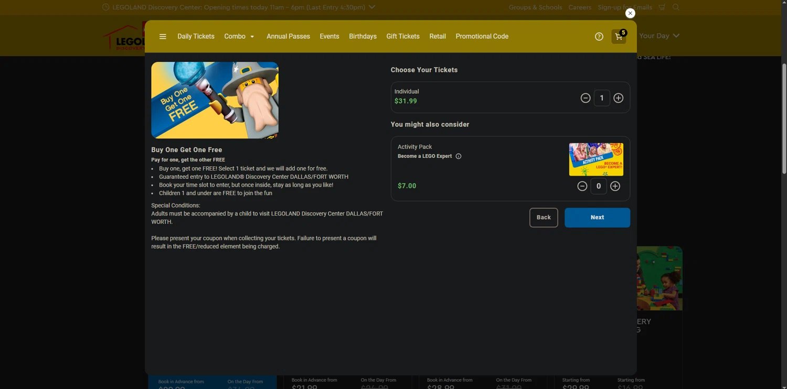The height and width of the screenshot is (389, 787).
Task: Expand the opening times dropdown chevron
Action: 372,7
